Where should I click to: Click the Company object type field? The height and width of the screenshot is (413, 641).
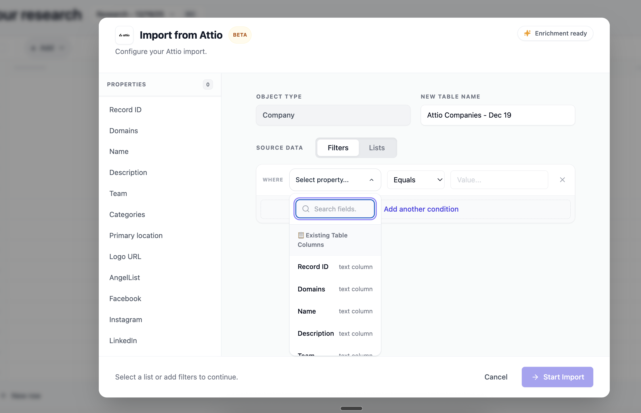[x=333, y=115]
